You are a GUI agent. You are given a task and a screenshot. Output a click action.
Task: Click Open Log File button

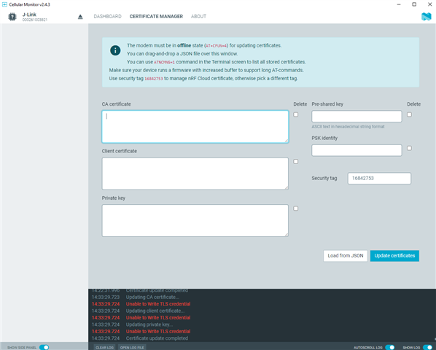[x=132, y=348]
